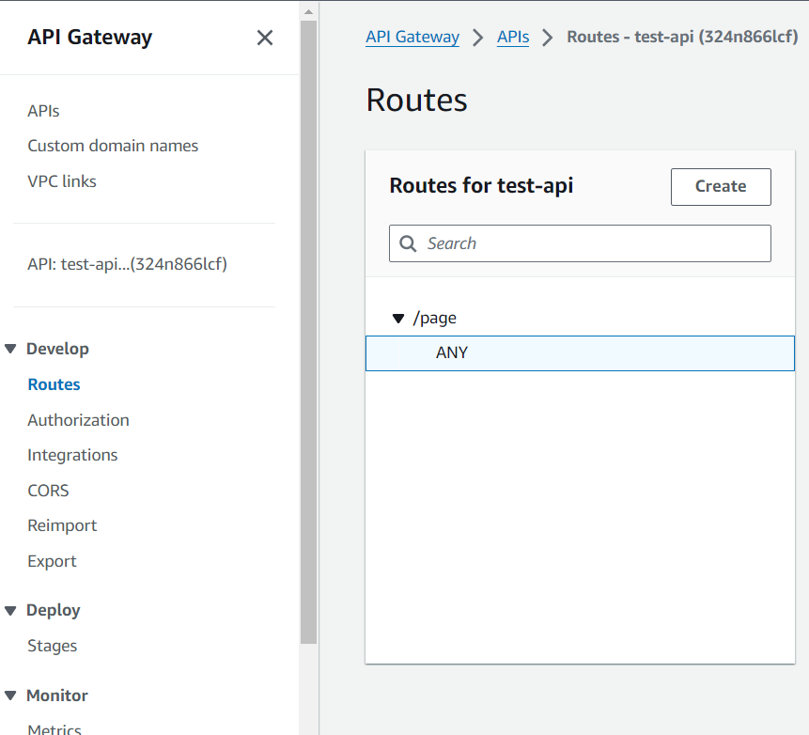Go to Routes in the sidebar
The image size is (809, 735).
coord(54,384)
